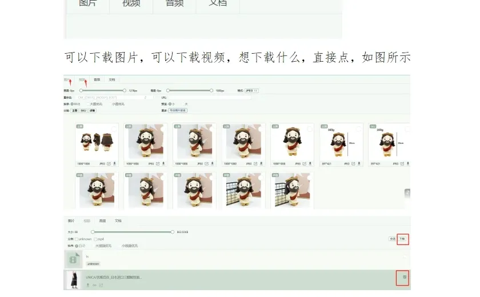Filter by SKU category button

tap(83, 110)
